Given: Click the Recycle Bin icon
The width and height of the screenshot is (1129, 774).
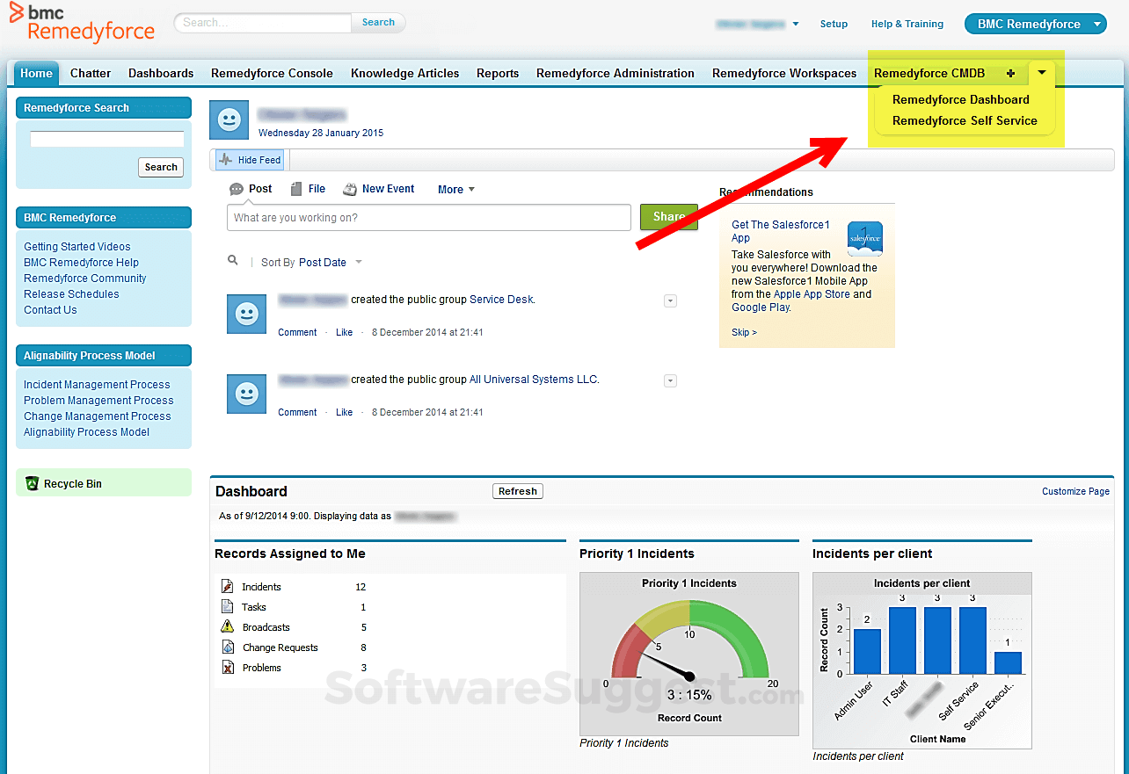Looking at the screenshot, I should click(33, 483).
